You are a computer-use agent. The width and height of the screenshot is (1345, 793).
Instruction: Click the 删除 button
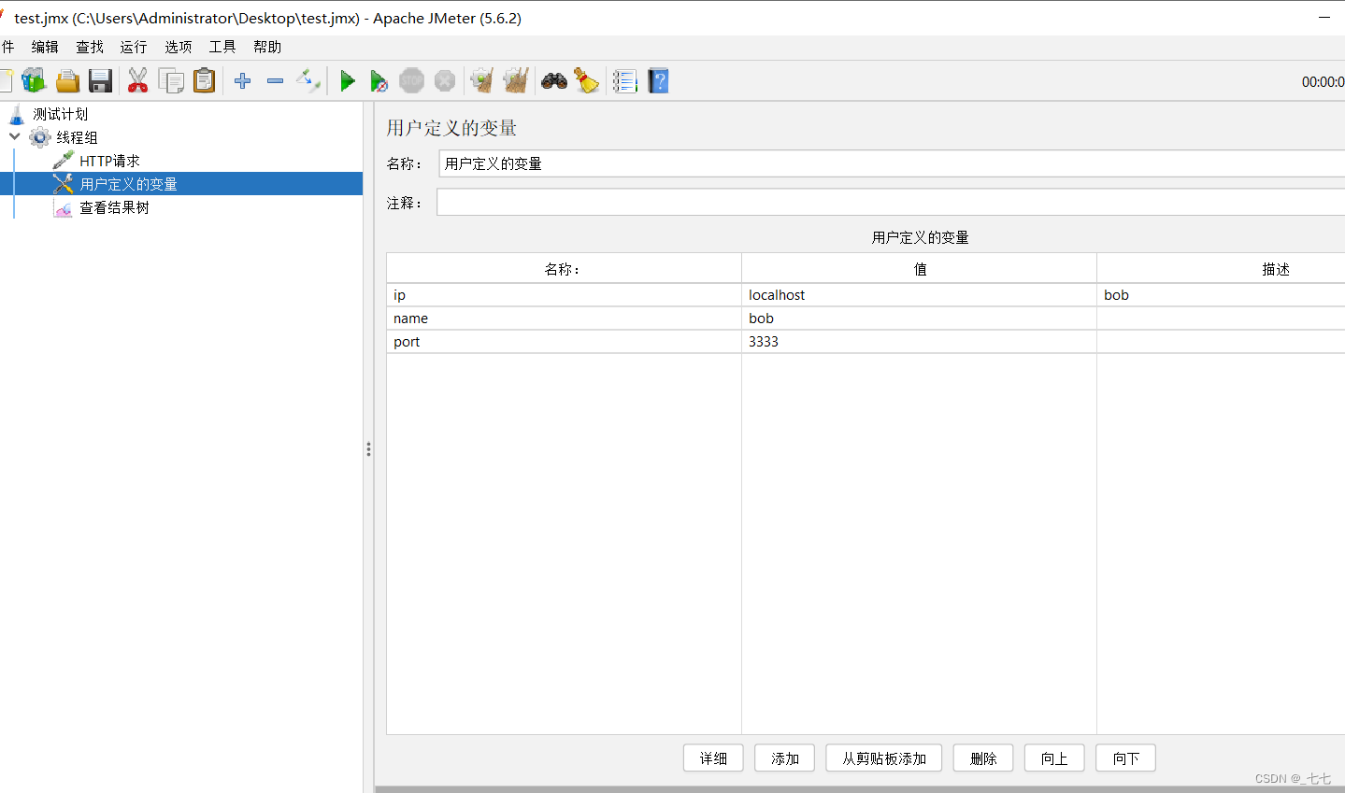[983, 758]
